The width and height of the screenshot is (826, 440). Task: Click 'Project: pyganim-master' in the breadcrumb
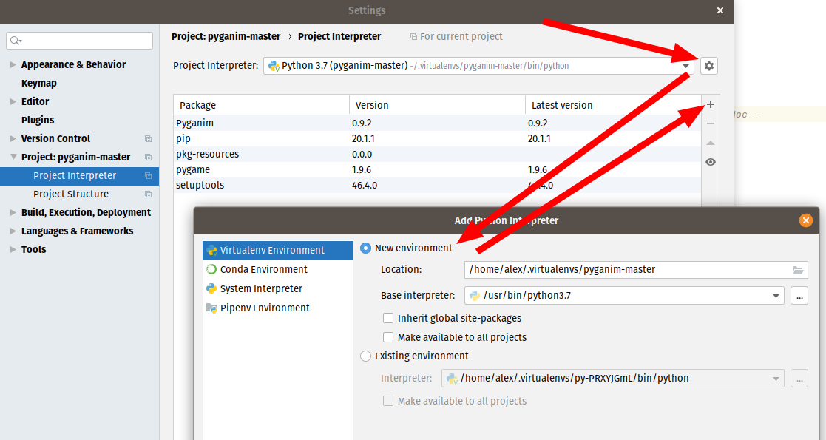[x=226, y=36]
